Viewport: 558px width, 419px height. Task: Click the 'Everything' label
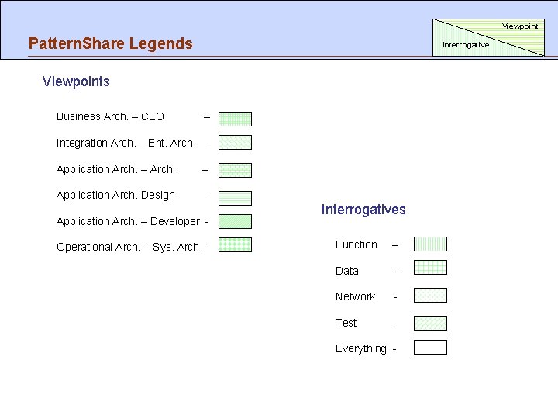tap(361, 348)
